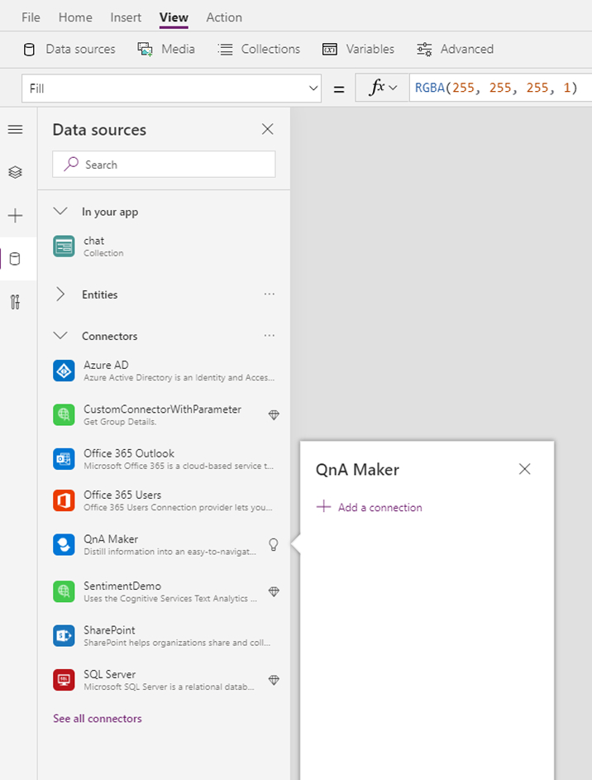Open the Advanced tools icon in sidebar

(16, 302)
